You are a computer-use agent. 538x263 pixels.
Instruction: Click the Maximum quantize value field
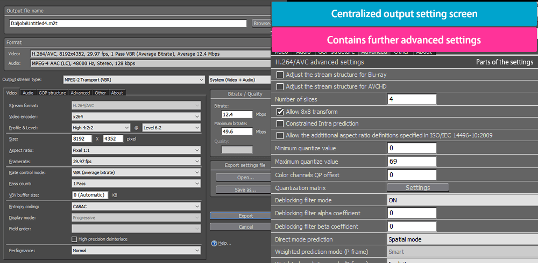pos(412,162)
